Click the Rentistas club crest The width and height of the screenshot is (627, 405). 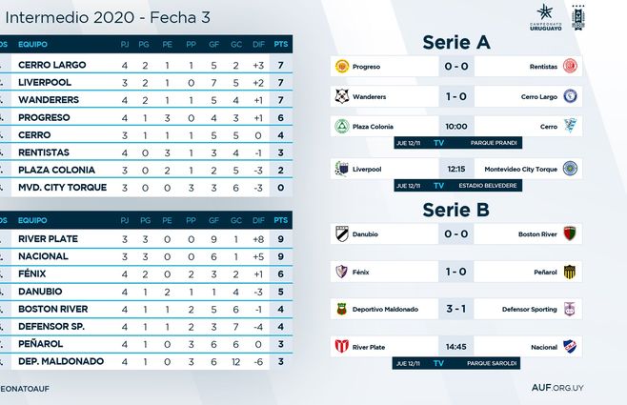pyautogui.click(x=570, y=66)
